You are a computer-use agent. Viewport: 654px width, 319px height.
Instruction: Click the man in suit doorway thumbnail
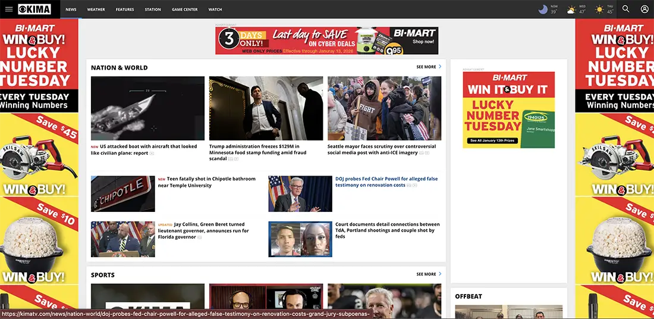pos(266,108)
